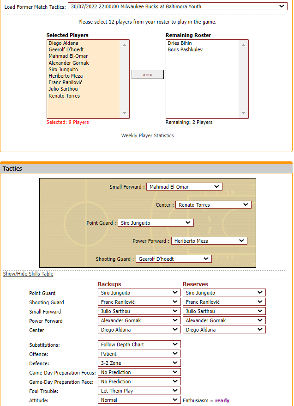Open the Shooting Guard starter dropdown
The width and height of the screenshot is (294, 406).
(x=174, y=258)
